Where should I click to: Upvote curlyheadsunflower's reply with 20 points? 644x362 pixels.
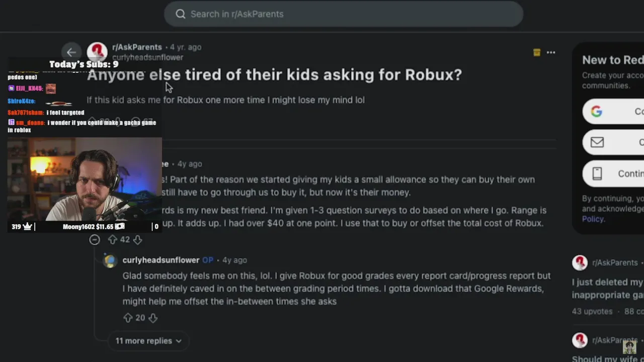[x=128, y=318]
